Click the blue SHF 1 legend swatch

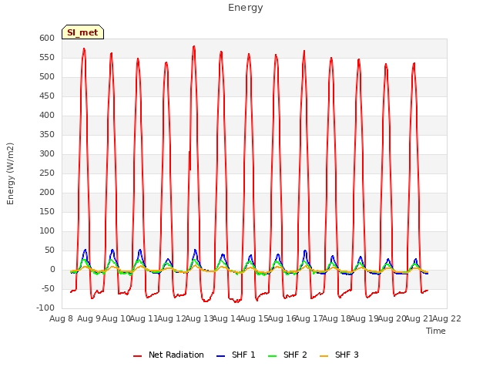[221, 356]
